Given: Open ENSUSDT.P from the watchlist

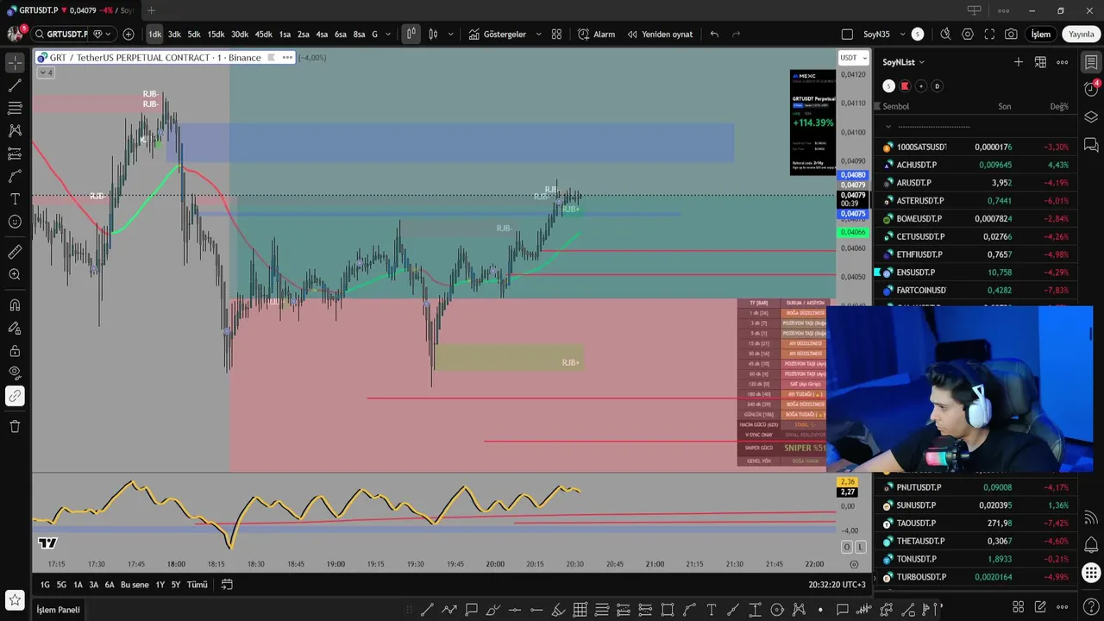Looking at the screenshot, I should tap(975, 273).
